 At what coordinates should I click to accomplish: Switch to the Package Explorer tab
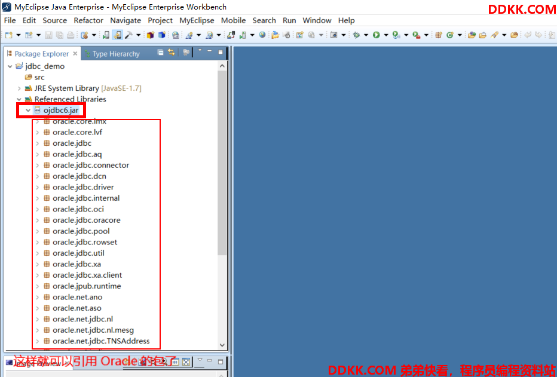coord(42,54)
